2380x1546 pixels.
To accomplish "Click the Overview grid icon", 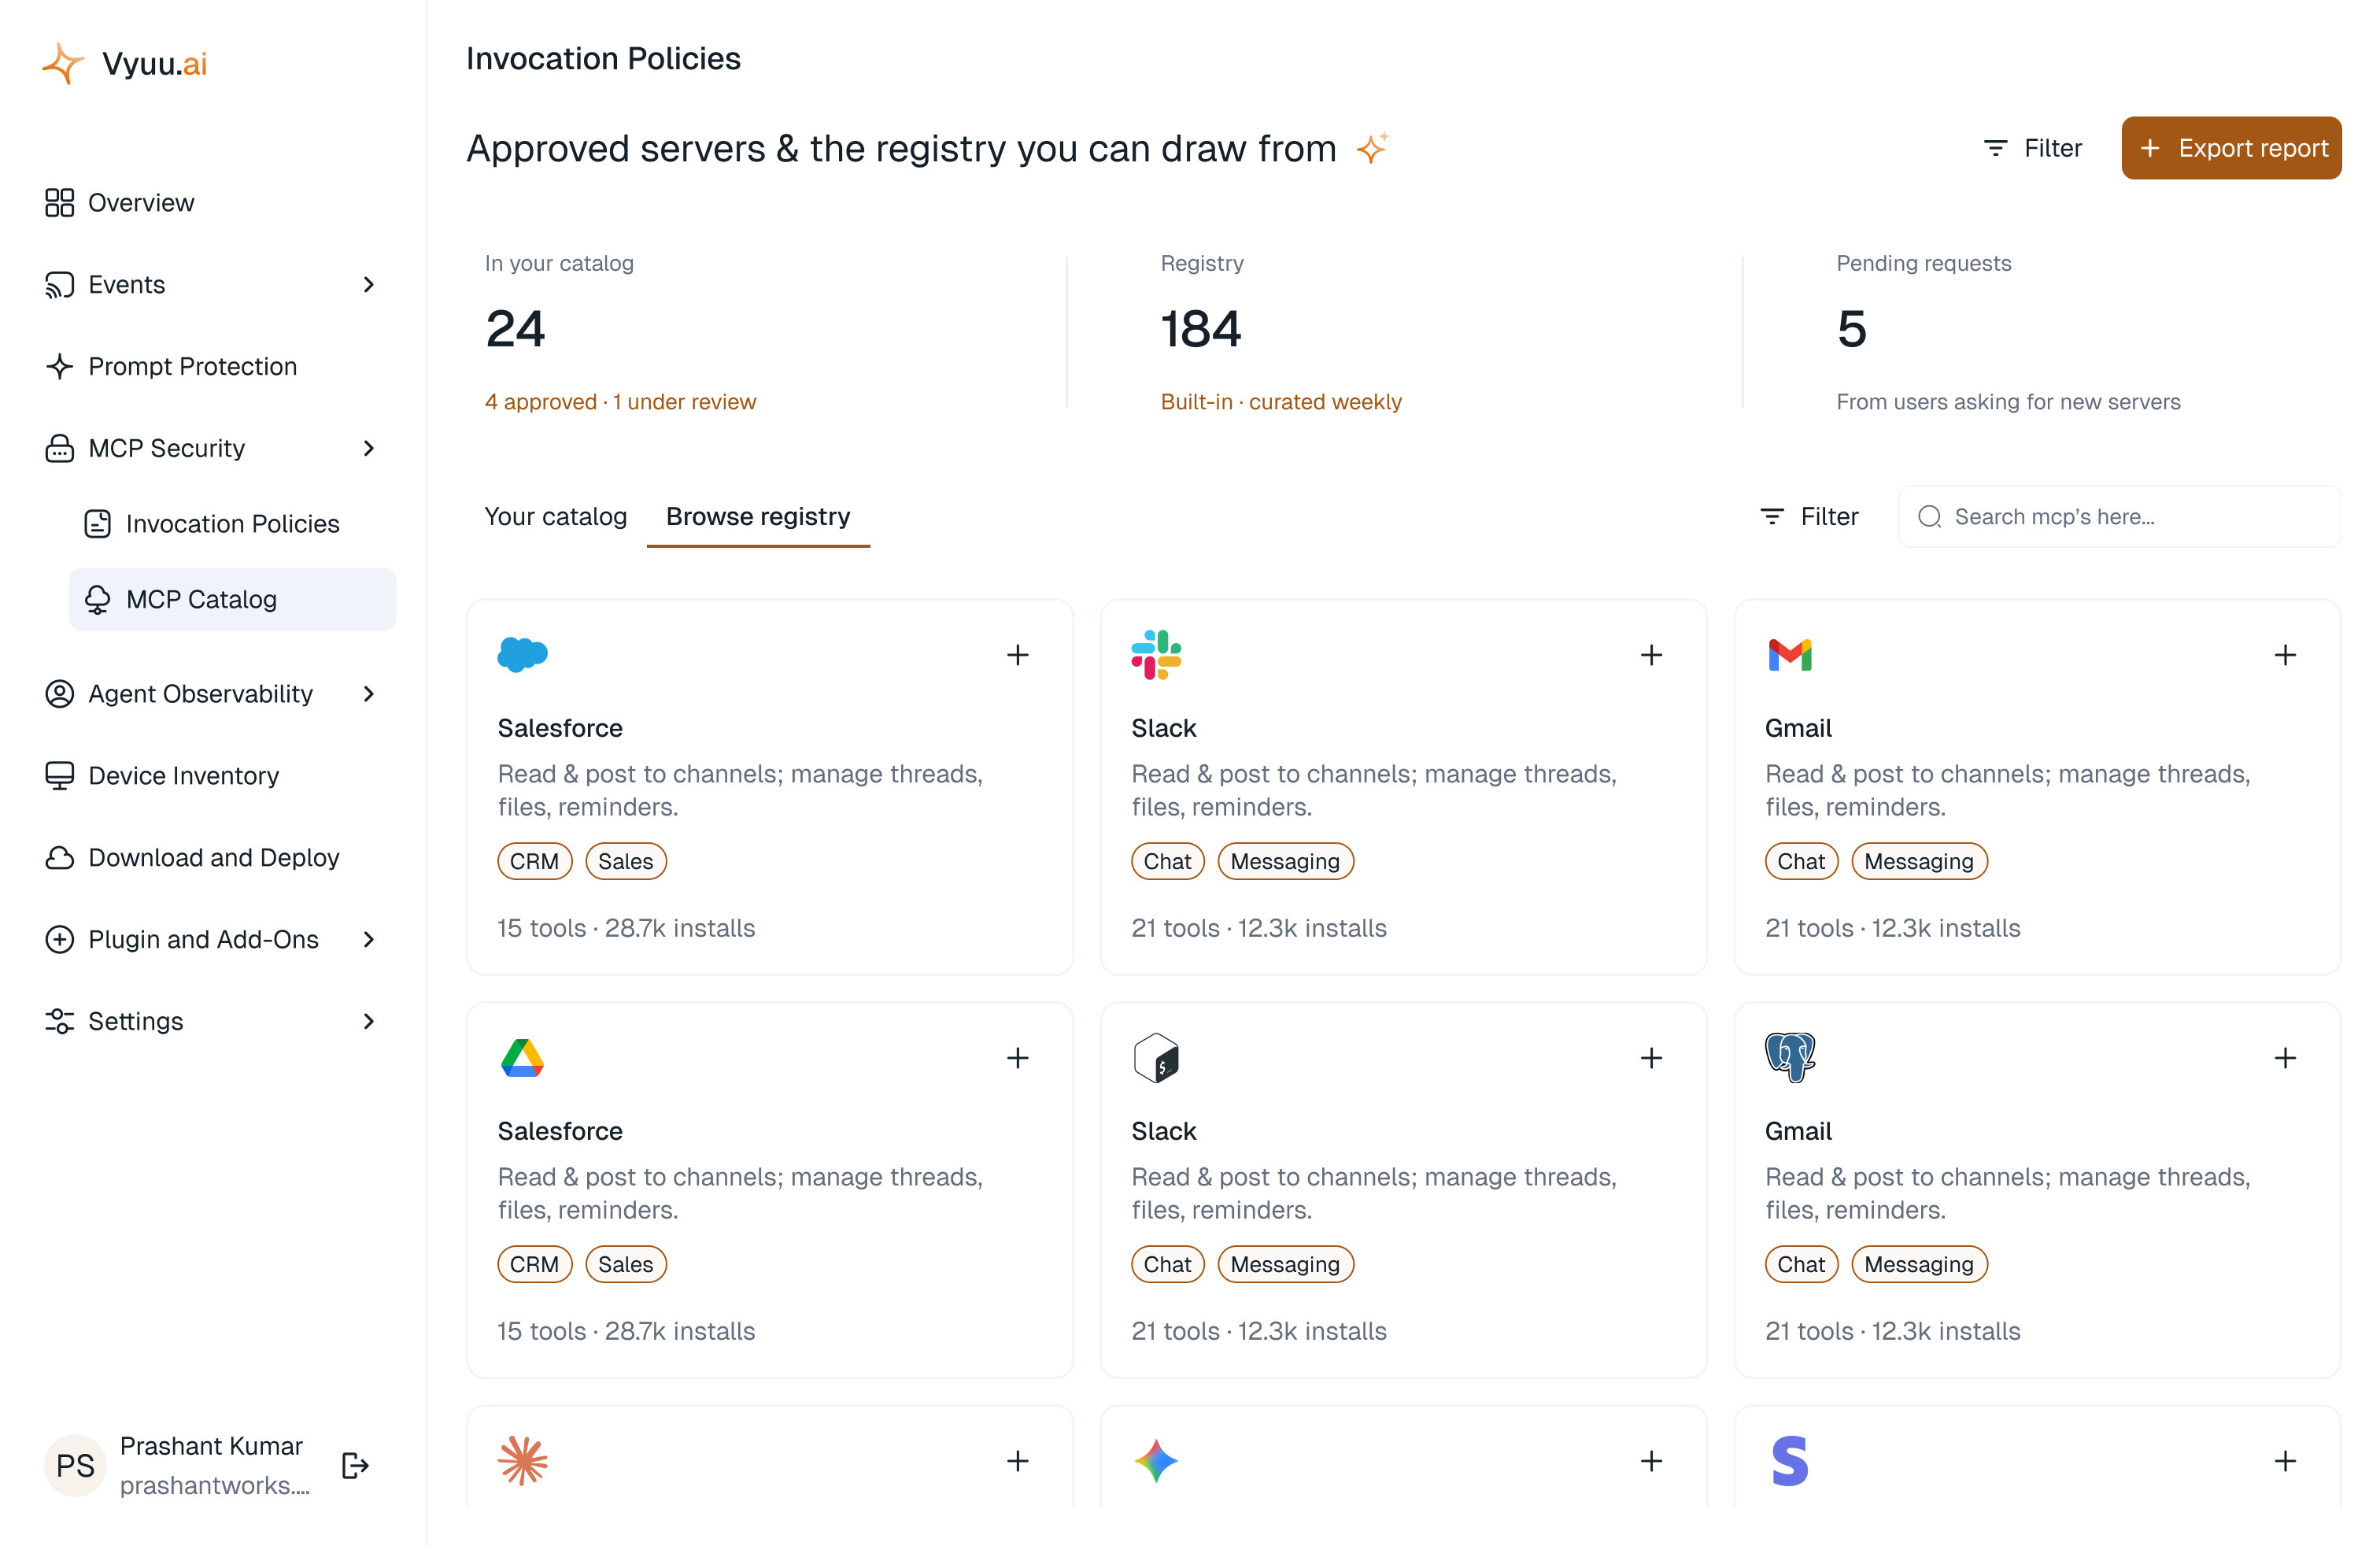I will click(x=59, y=202).
